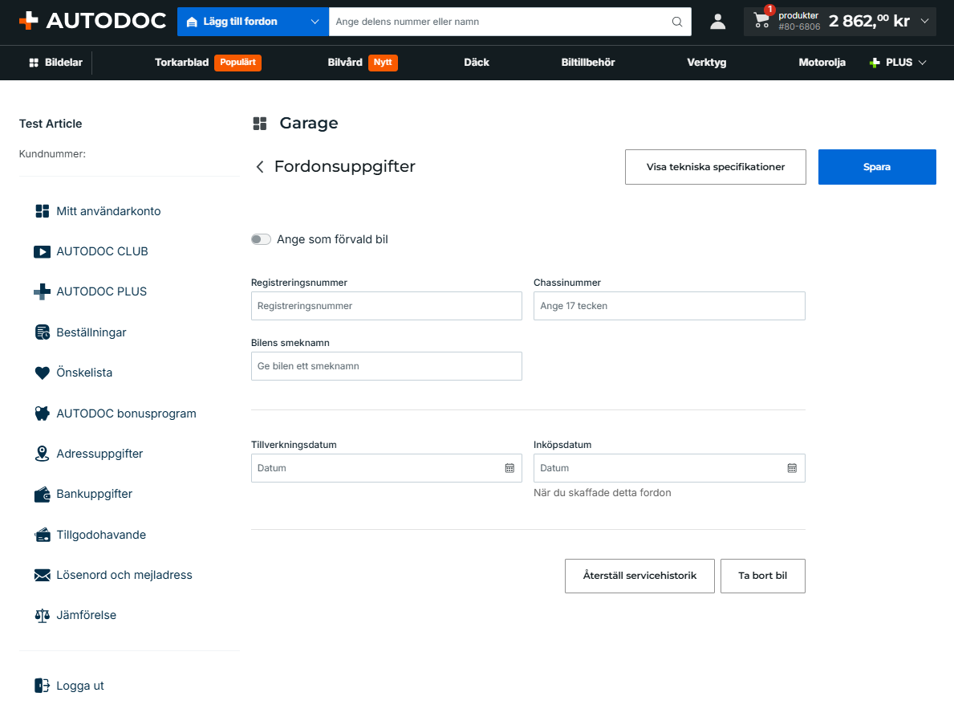This screenshot has height=725, width=954.
Task: Click the AUTODOC CLUB play icon
Action: (x=42, y=251)
